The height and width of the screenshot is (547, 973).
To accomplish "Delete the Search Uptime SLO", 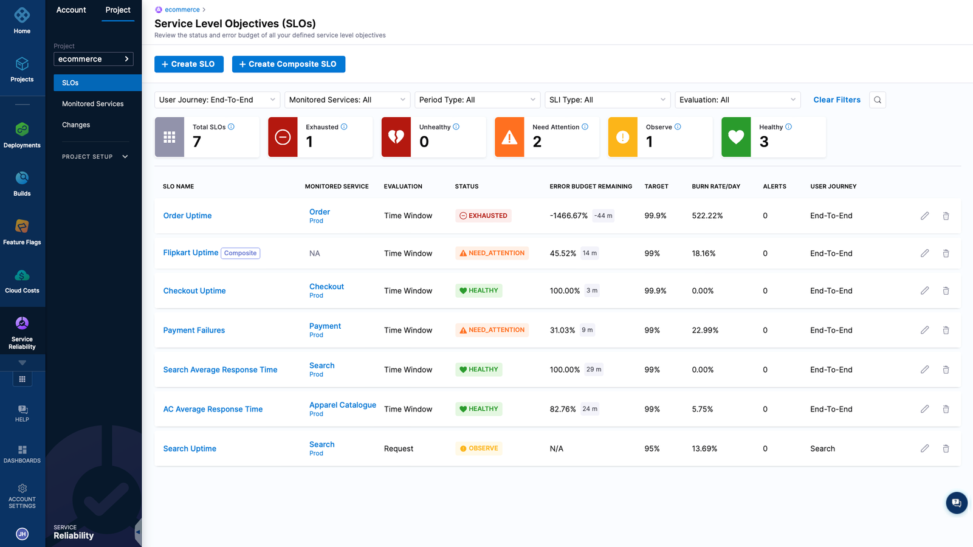I will [x=946, y=449].
